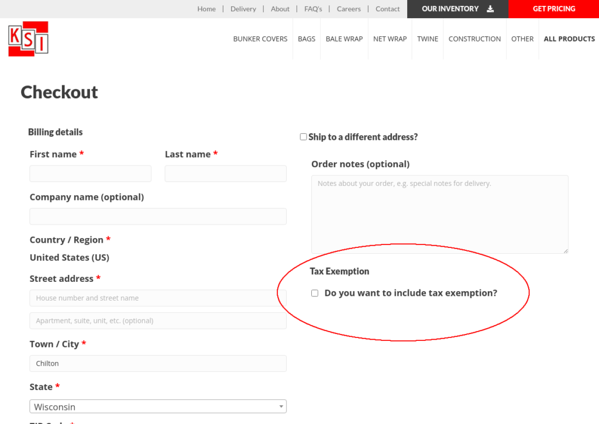The width and height of the screenshot is (599, 424).
Task: Expand the State dropdown showing Wisconsin
Action: click(158, 406)
